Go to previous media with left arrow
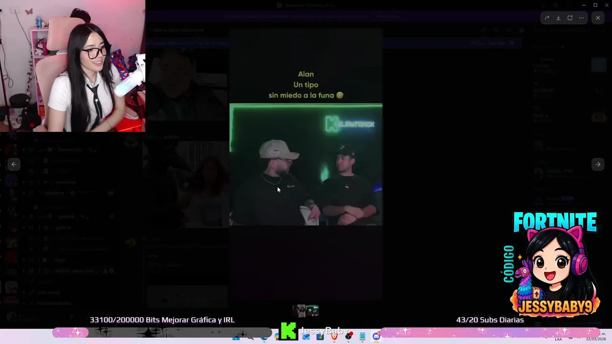The height and width of the screenshot is (344, 612). [x=14, y=164]
